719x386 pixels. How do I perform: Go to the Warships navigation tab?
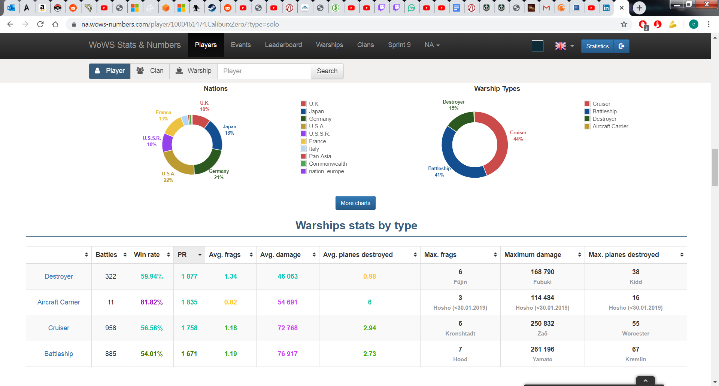pyautogui.click(x=329, y=45)
